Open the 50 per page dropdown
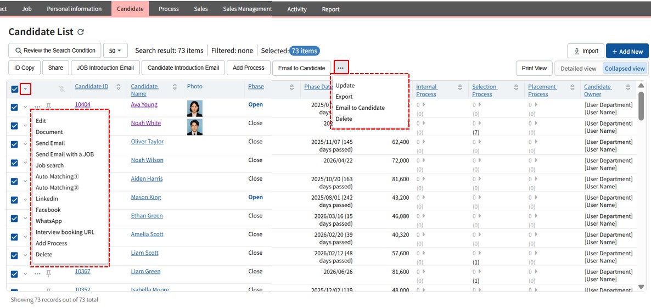 coord(115,51)
